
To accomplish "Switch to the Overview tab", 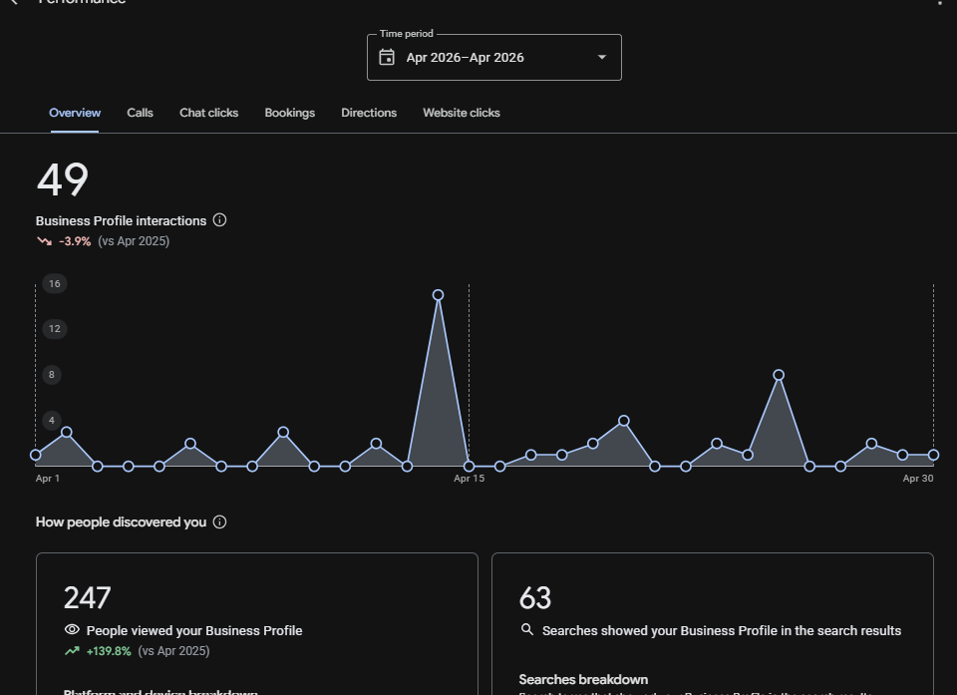I will (x=75, y=113).
